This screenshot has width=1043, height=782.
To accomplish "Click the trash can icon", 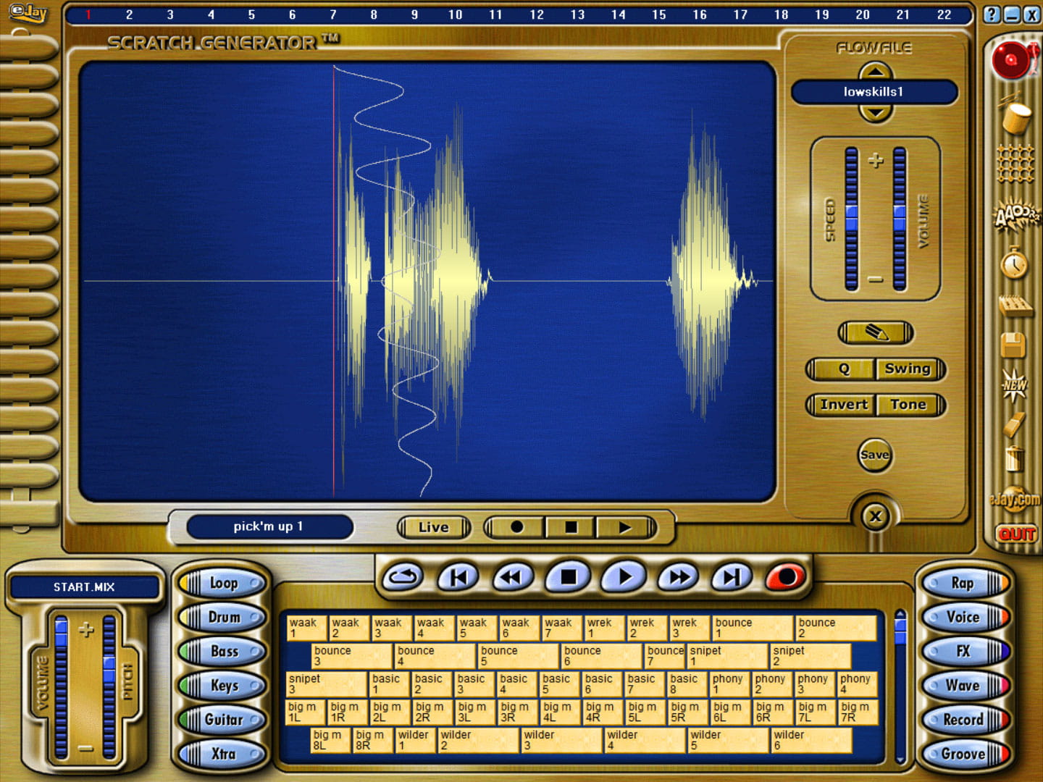I will pyautogui.click(x=1015, y=458).
